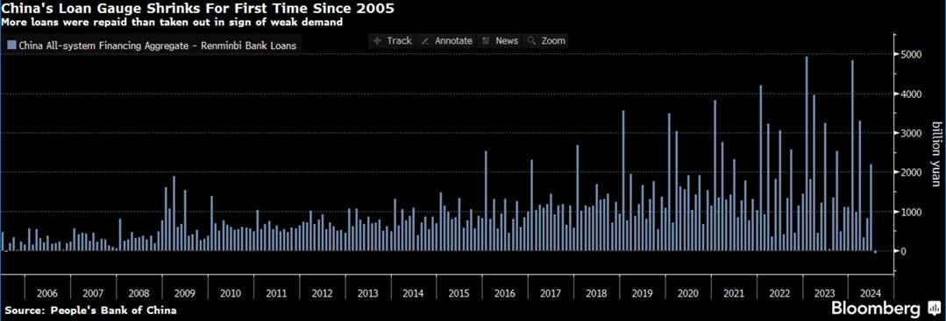This screenshot has width=946, height=321.
Task: Select the 2009 year label
Action: pyautogui.click(x=185, y=293)
